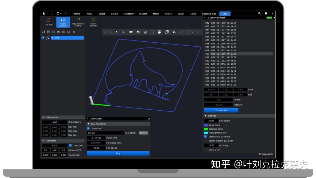
Task: Collapse the Tool Animation section
Action: [x=89, y=124]
